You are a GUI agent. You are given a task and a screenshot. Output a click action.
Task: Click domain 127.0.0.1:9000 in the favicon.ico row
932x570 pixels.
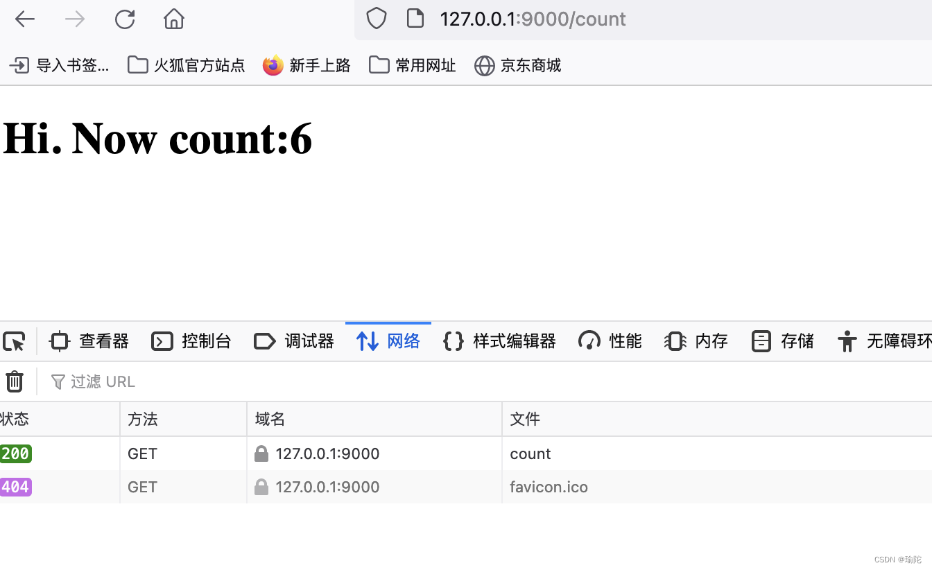[x=327, y=487]
